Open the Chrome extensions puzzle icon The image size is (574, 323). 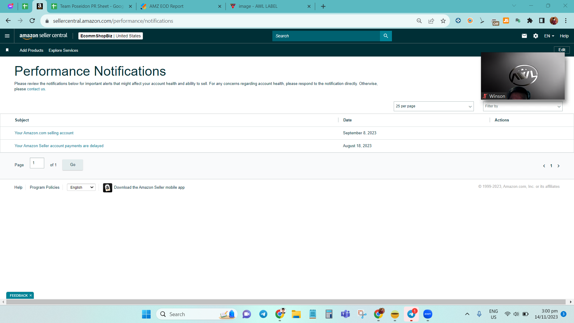tap(530, 21)
